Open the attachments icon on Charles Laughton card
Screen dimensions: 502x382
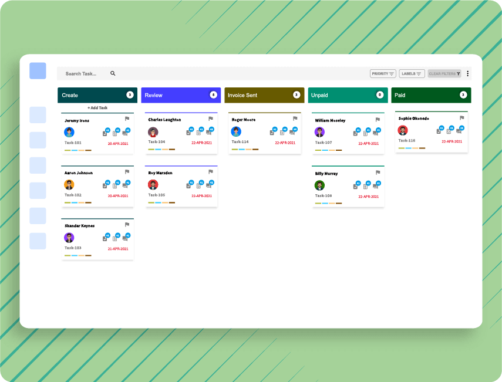198,133
